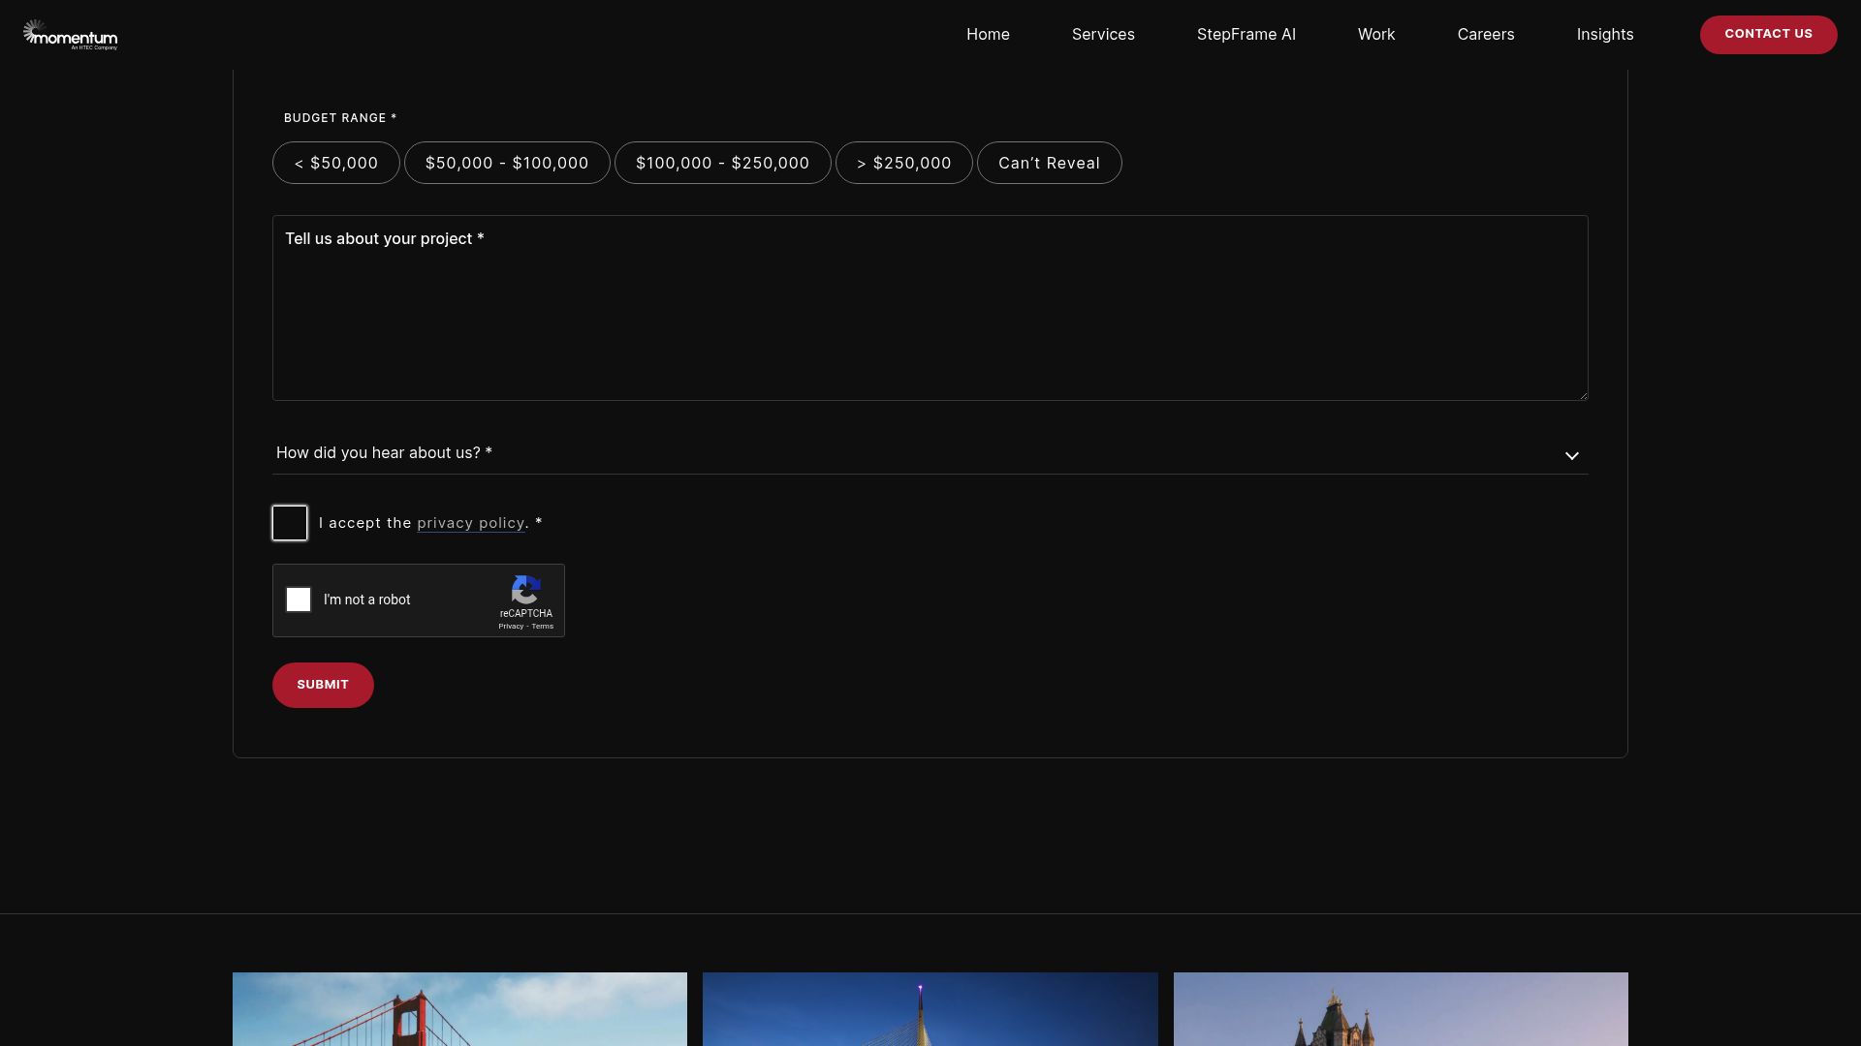Navigate to the Insights section
The width and height of the screenshot is (1861, 1046).
1604,35
